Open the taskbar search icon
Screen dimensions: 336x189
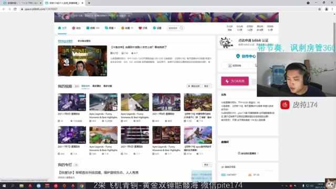point(13,186)
